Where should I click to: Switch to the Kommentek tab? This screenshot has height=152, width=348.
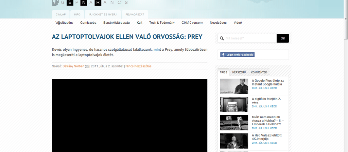259,72
